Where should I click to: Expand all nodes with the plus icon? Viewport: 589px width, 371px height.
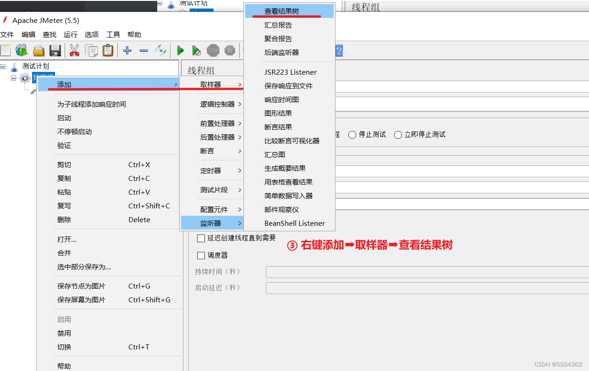point(127,50)
